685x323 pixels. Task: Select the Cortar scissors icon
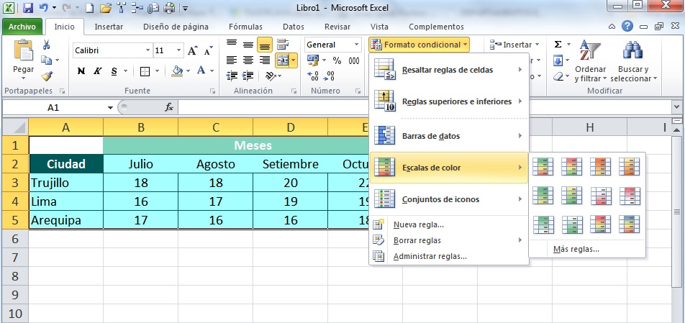pos(47,45)
